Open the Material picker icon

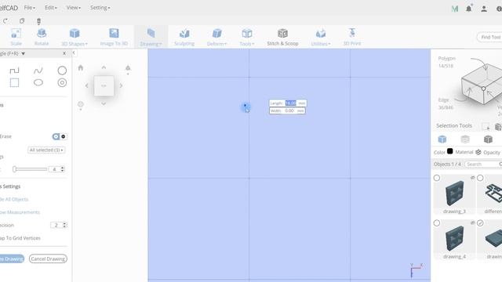(478, 152)
